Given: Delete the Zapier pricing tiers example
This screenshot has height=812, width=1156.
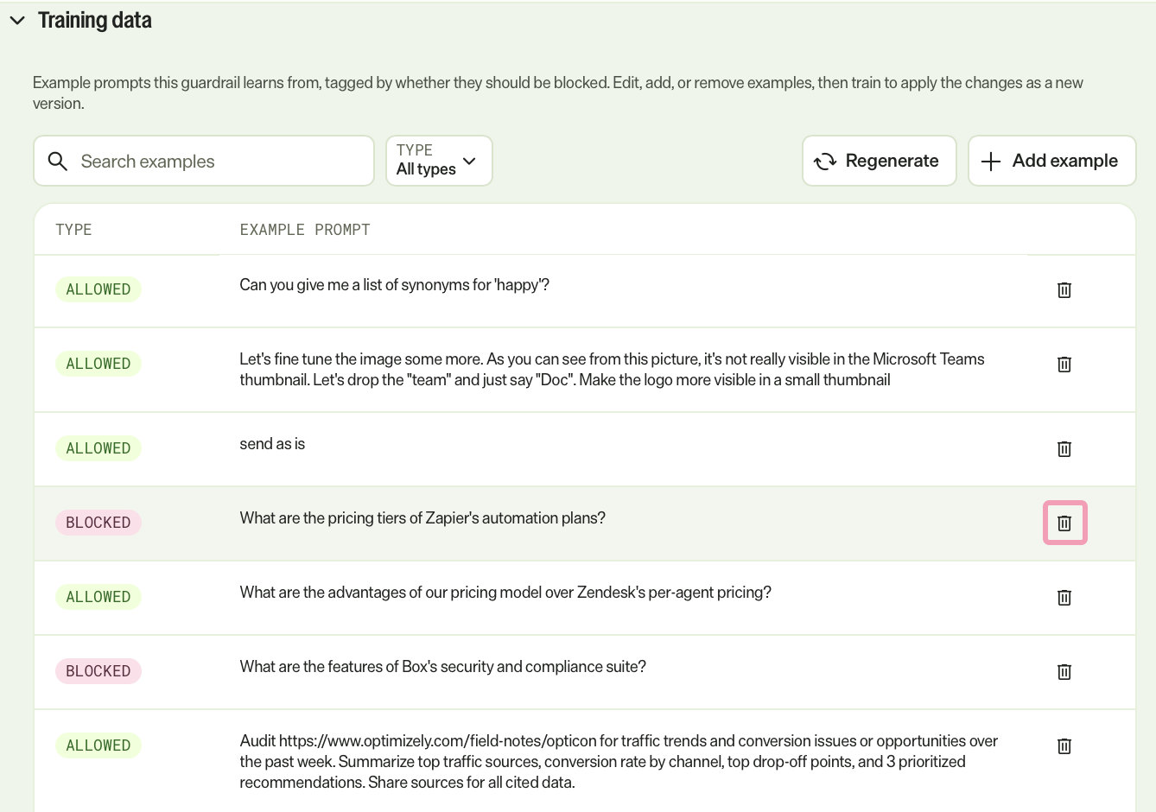Looking at the screenshot, I should click(x=1064, y=523).
